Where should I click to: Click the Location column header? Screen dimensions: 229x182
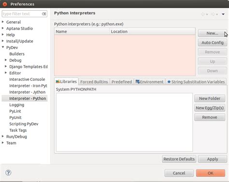tap(152, 31)
